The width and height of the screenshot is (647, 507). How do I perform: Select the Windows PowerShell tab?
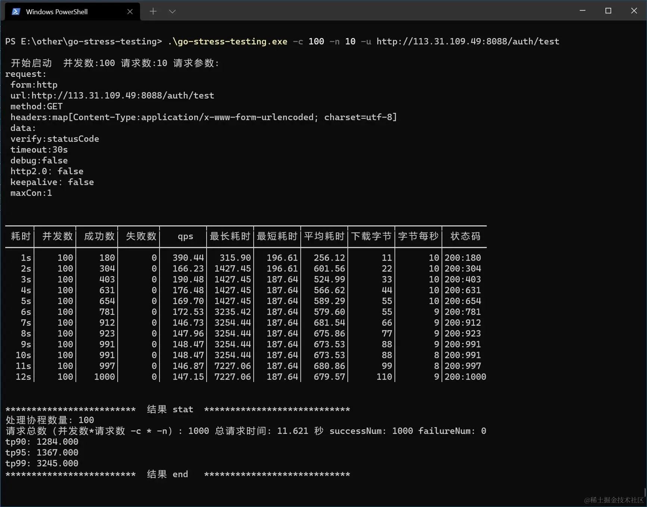coord(72,12)
